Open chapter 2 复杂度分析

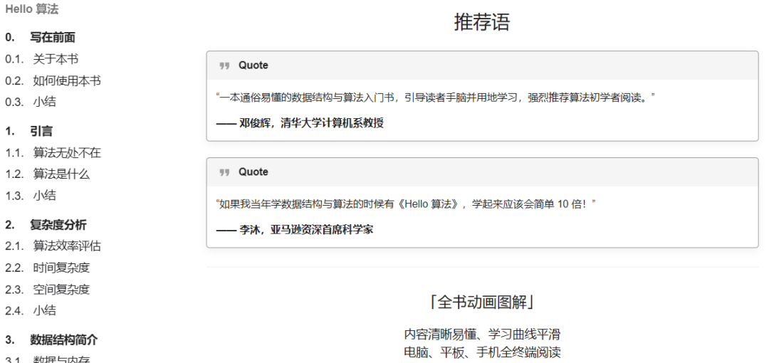pyautogui.click(x=46, y=225)
